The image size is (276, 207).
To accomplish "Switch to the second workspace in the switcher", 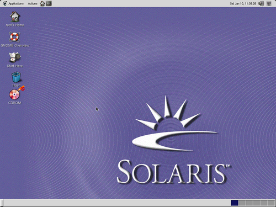I will tap(242, 203).
